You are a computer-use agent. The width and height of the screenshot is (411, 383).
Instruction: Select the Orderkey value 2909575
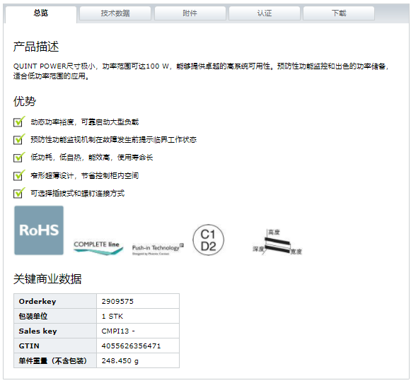117,301
